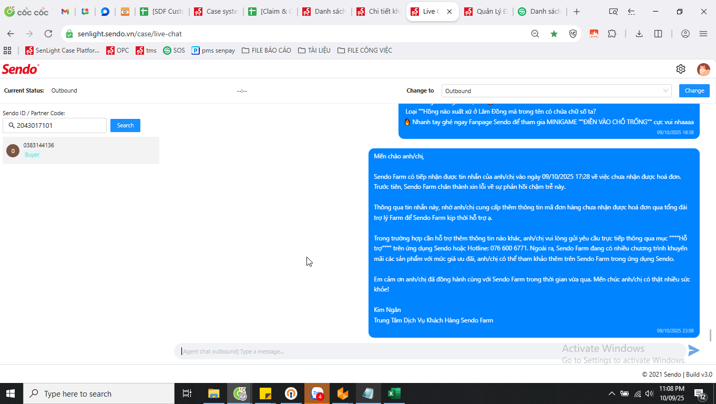Reload the live-chat page
The image size is (716, 404).
point(48,34)
